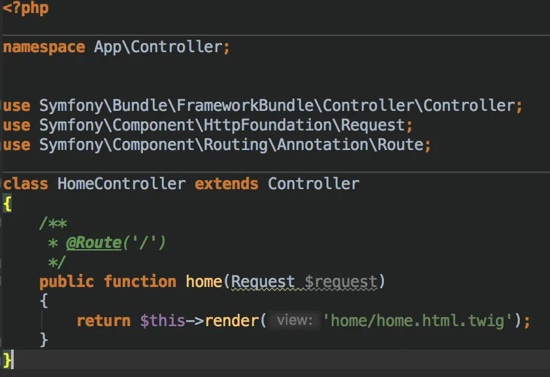Screen dimensions: 550x377
Task: Click the $request parameter with warning underline
Action: pos(341,282)
